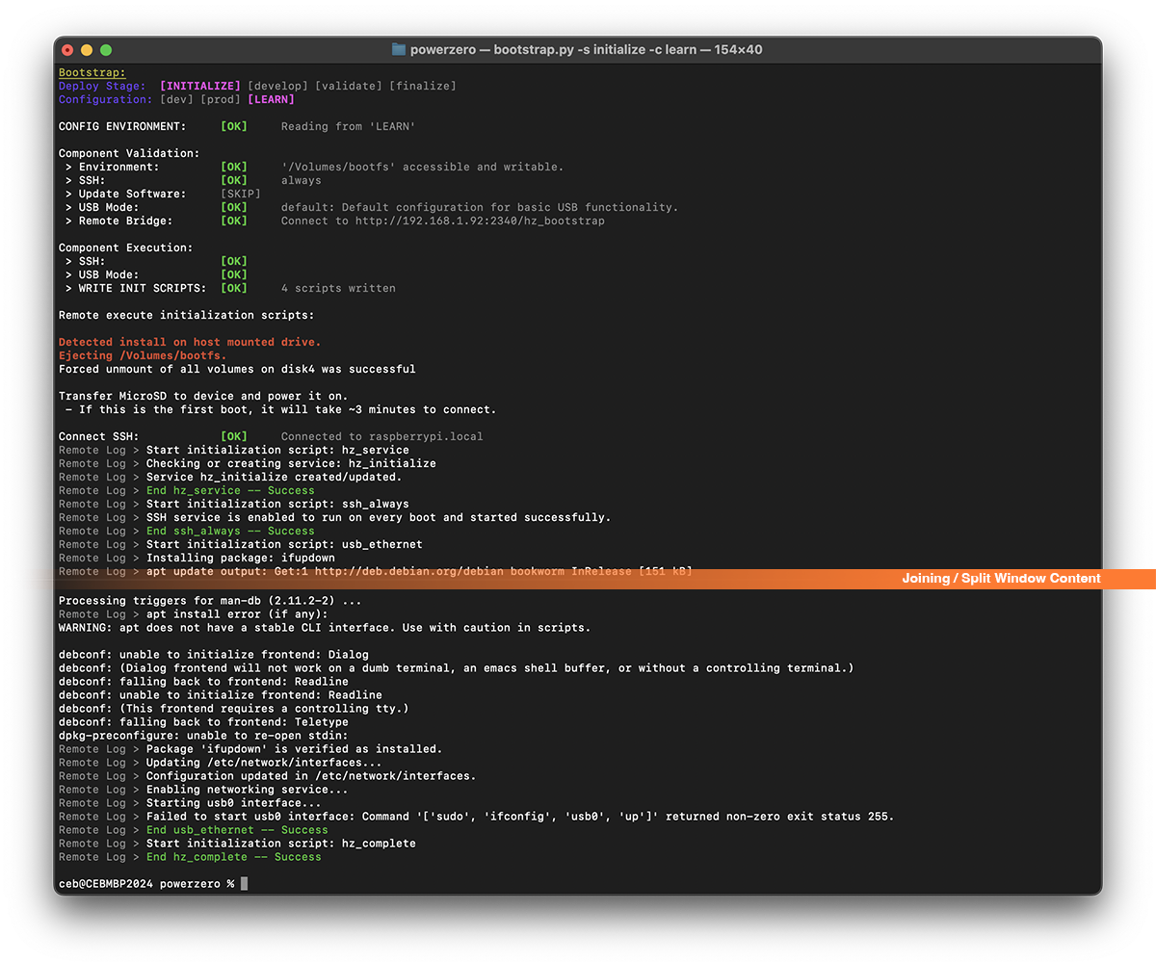The image size is (1156, 963).
Task: Click the 'ceb@CEBMBP2024 powerzero %' prompt
Action: 146,883
